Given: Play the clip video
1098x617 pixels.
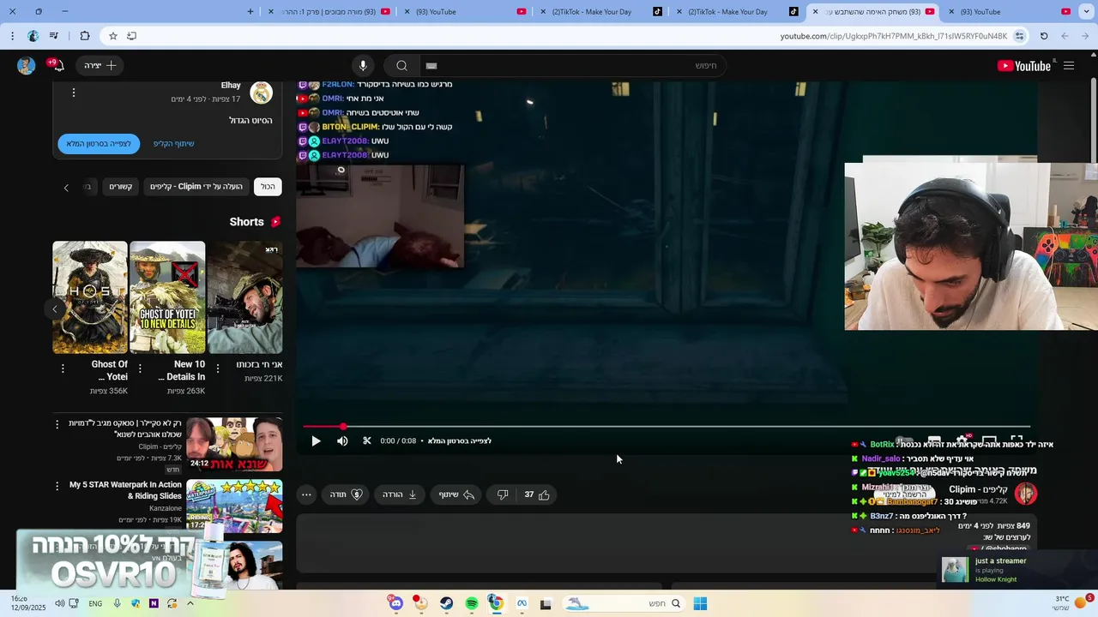Looking at the screenshot, I should pos(316,440).
